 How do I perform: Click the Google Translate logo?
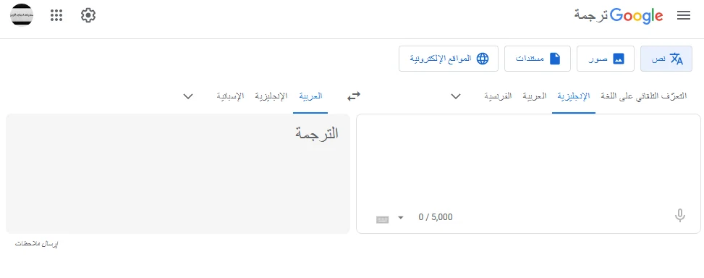(618, 16)
